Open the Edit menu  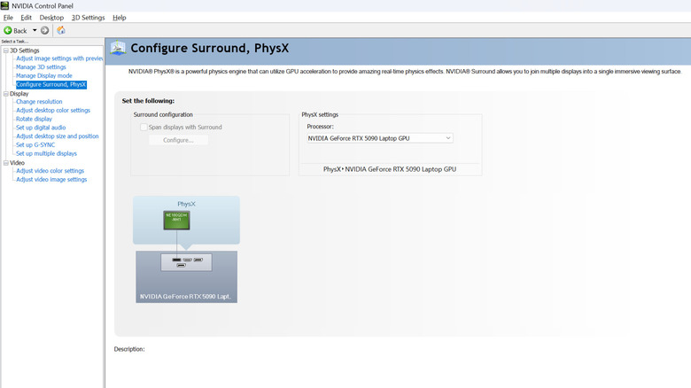26,18
